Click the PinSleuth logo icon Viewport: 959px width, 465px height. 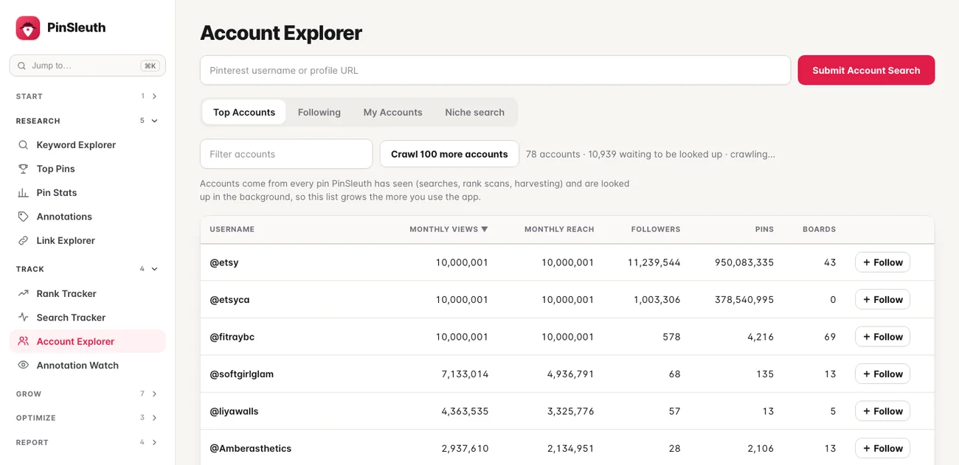pyautogui.click(x=28, y=28)
